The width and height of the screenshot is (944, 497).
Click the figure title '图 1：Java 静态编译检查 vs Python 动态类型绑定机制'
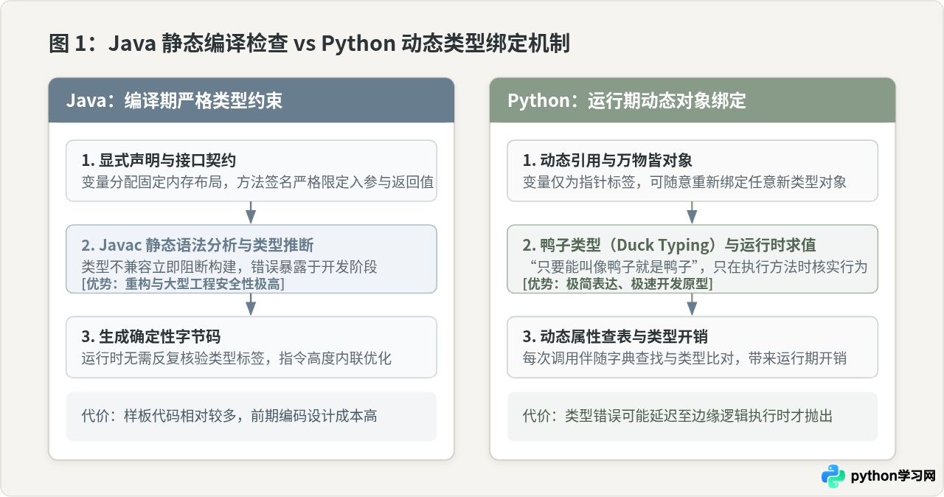pos(309,44)
